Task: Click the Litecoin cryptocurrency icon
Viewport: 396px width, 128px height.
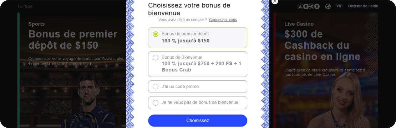Action: coord(300,6)
